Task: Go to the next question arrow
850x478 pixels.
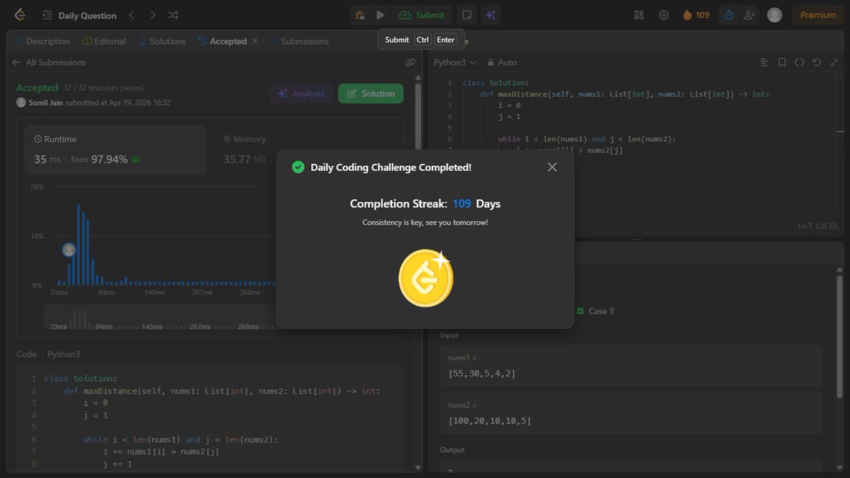Action: tap(152, 15)
